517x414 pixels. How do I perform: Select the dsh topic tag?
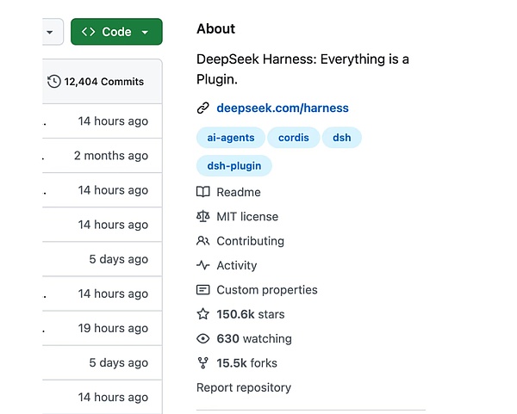(341, 138)
